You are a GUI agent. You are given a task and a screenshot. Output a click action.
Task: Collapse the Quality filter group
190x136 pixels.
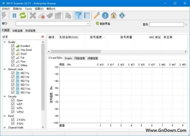pos(5,42)
